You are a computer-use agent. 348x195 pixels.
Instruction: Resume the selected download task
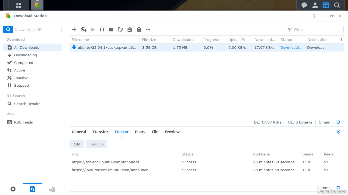[93, 30]
